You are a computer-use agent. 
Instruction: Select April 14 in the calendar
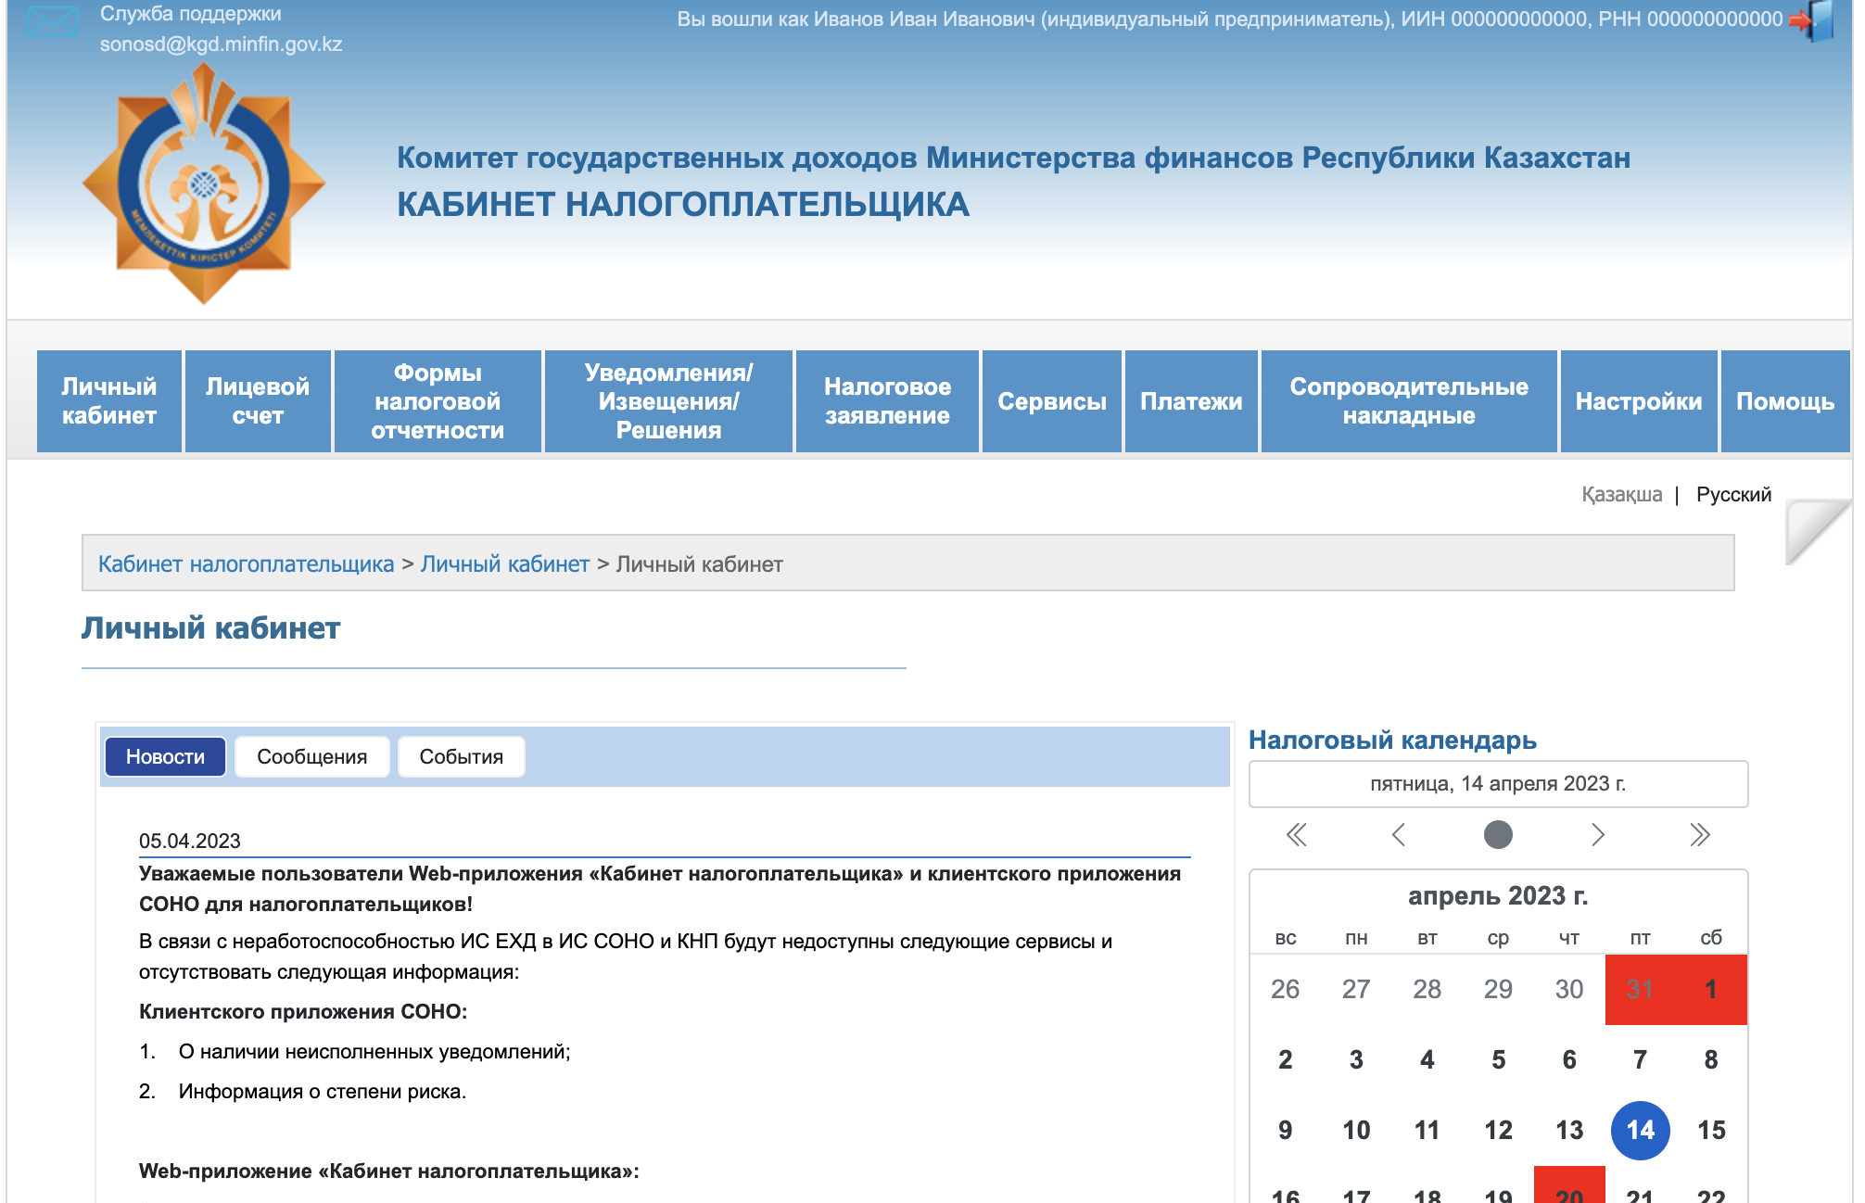(1640, 1131)
